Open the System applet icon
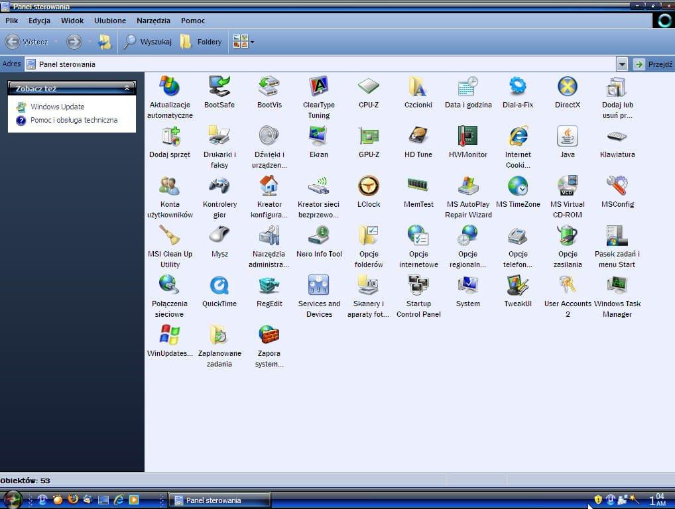The image size is (675, 509). pyautogui.click(x=468, y=291)
